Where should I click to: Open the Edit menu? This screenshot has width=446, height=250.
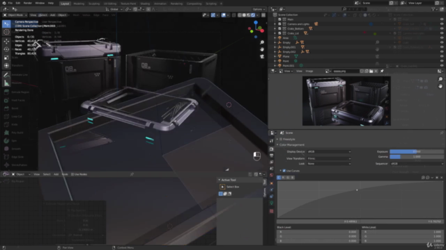point(18,3)
